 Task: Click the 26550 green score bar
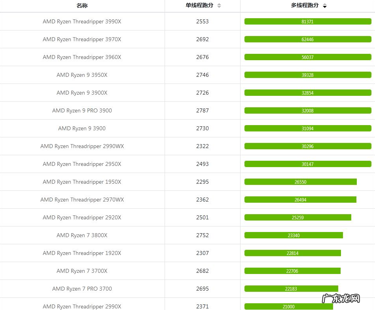pyautogui.click(x=300, y=182)
